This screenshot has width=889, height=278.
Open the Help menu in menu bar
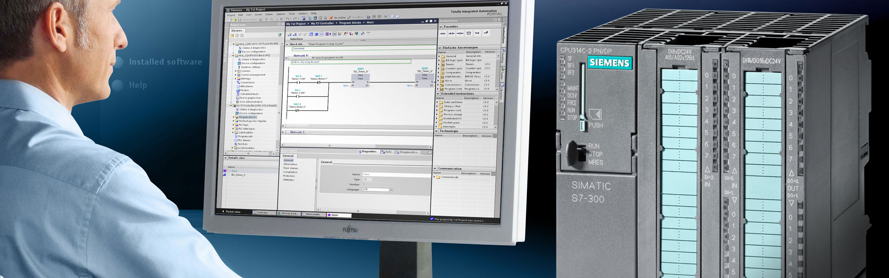(x=313, y=13)
